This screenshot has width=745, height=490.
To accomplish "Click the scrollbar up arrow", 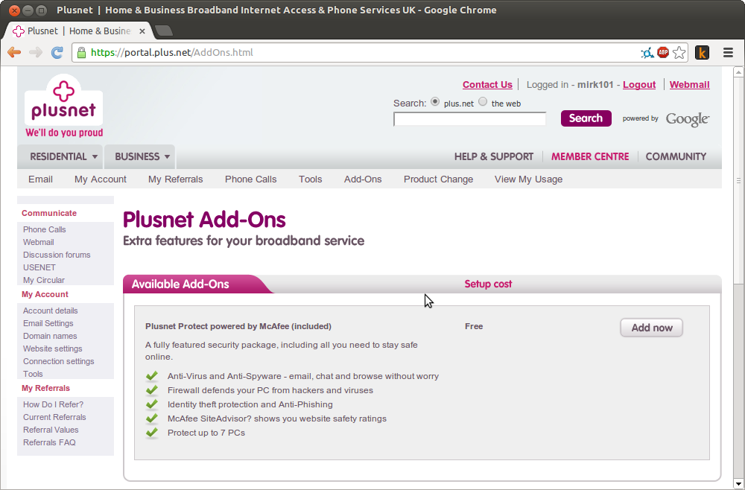I will pos(738,72).
